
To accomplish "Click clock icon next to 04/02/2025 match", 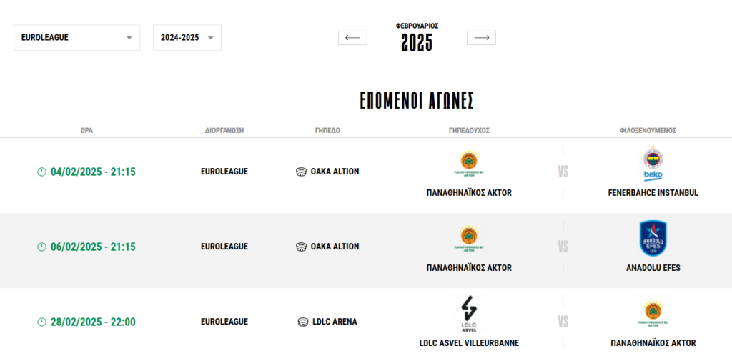I will [41, 172].
